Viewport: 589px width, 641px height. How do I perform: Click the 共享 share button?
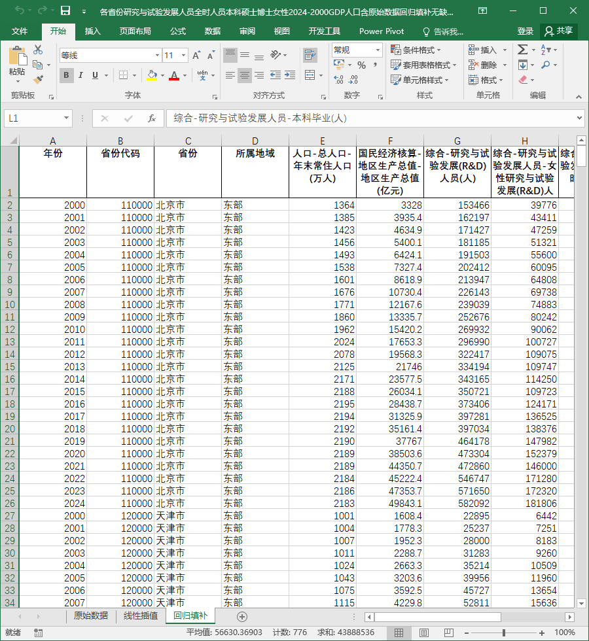click(559, 31)
